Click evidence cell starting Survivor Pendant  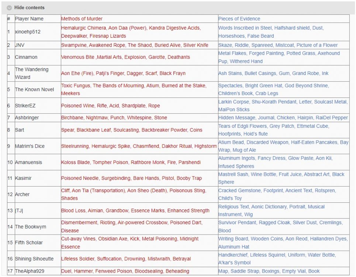(284, 226)
